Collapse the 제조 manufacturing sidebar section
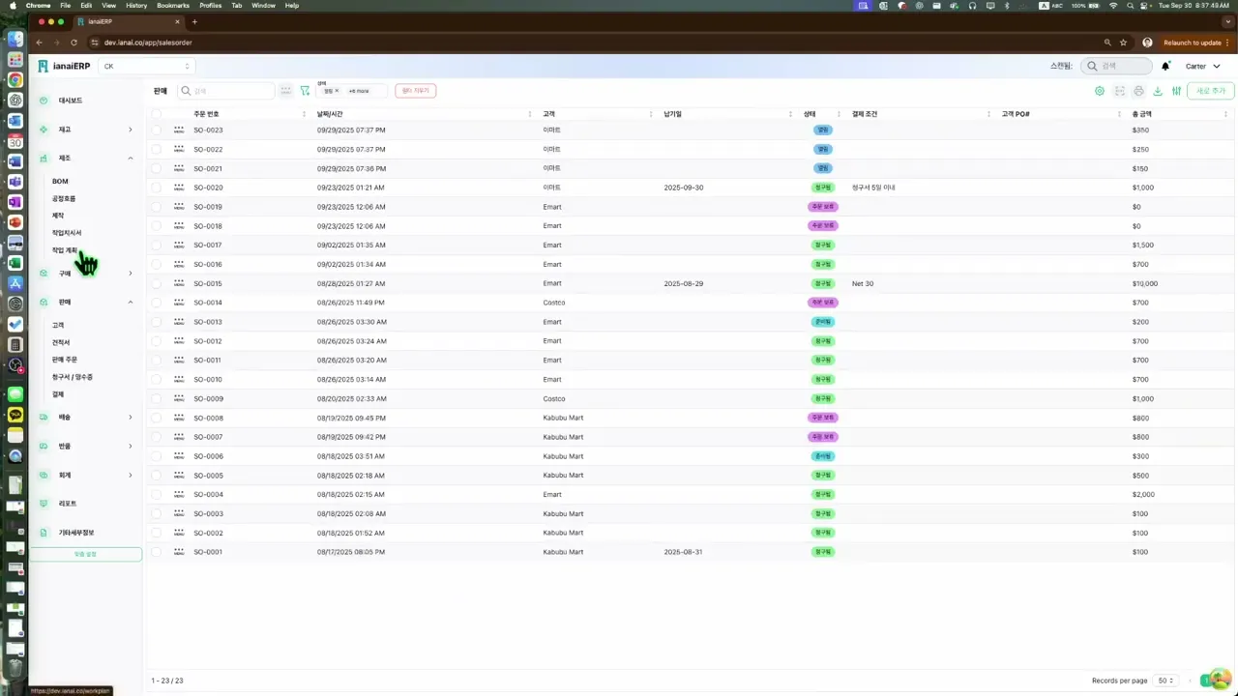 [131, 158]
